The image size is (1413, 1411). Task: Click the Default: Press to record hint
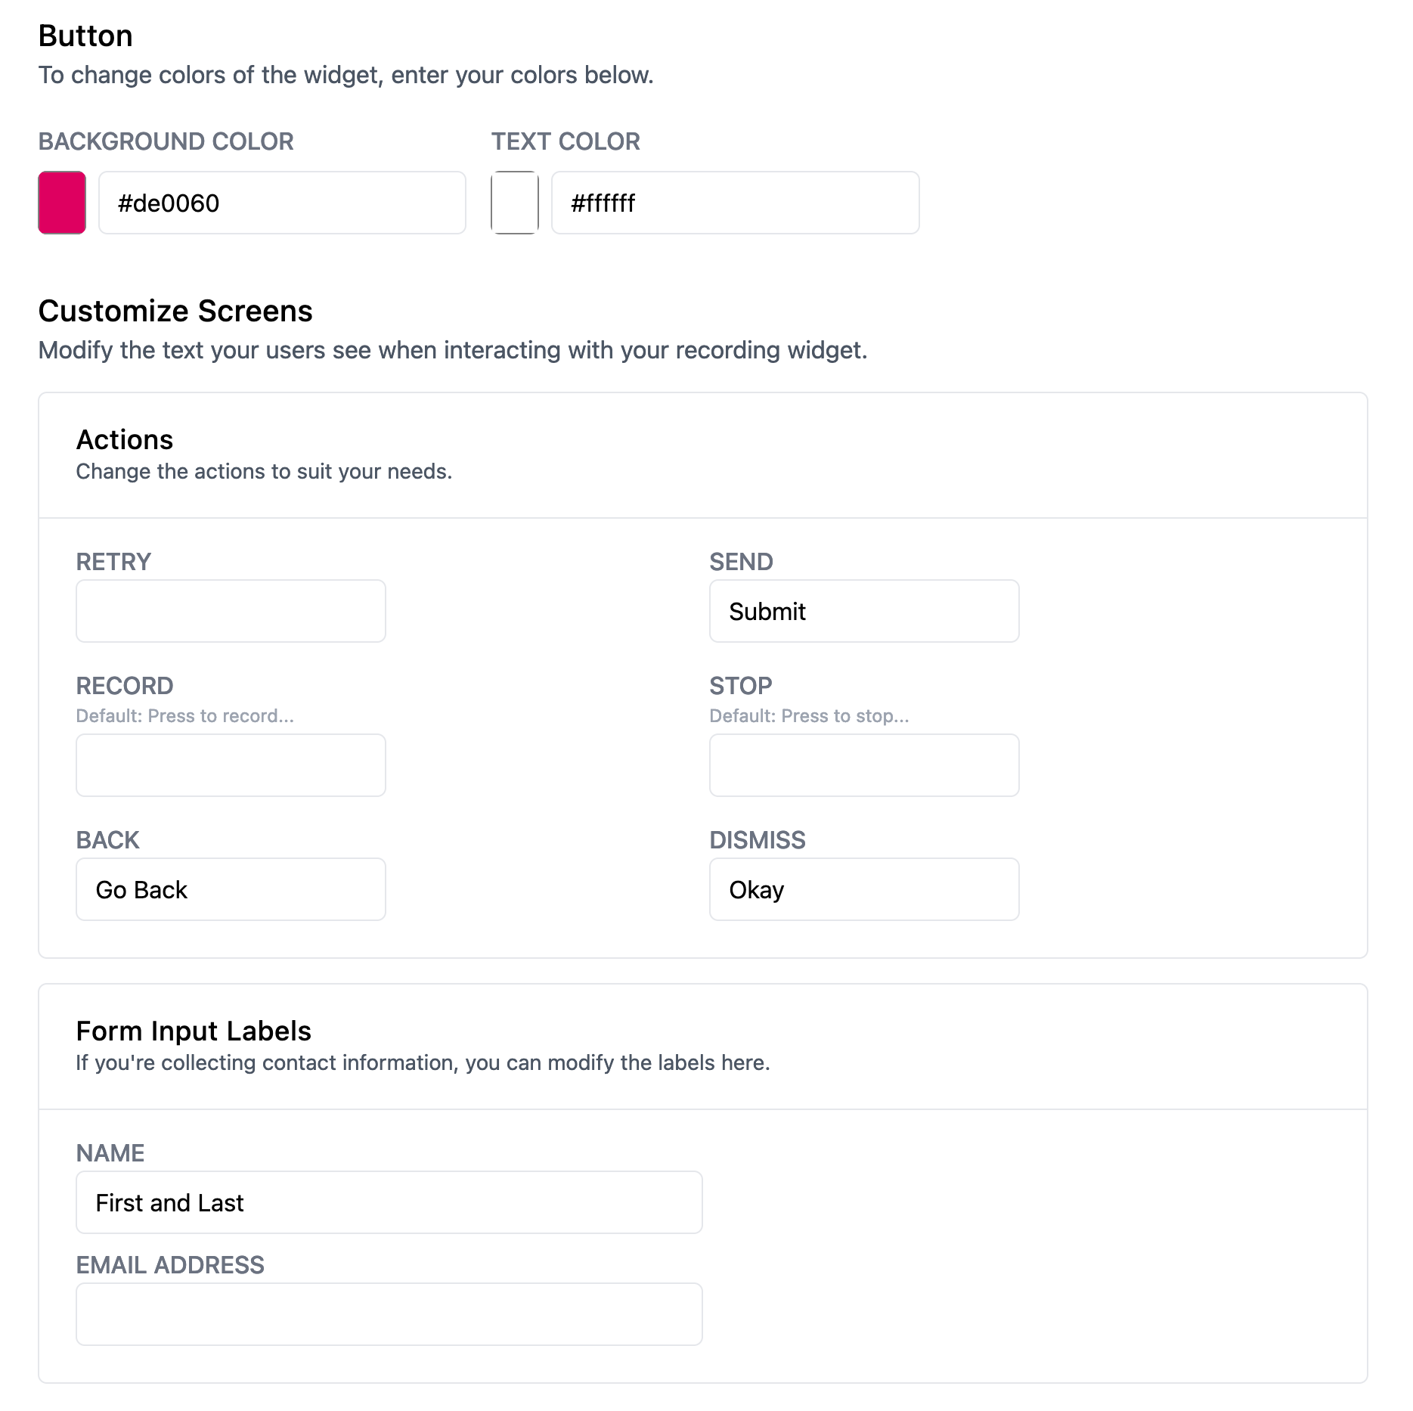point(184,716)
